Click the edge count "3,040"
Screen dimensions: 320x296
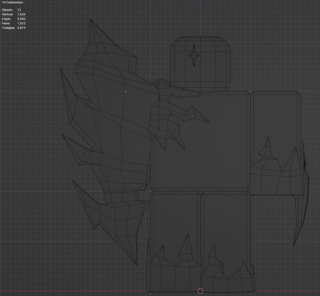point(21,19)
